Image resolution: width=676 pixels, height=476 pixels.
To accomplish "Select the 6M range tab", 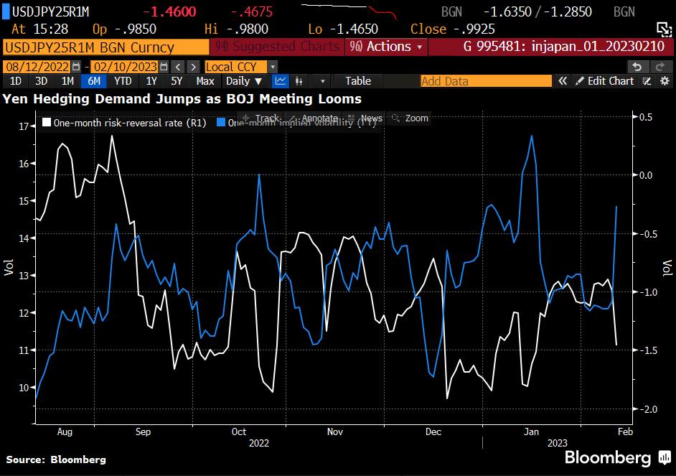I will point(94,81).
